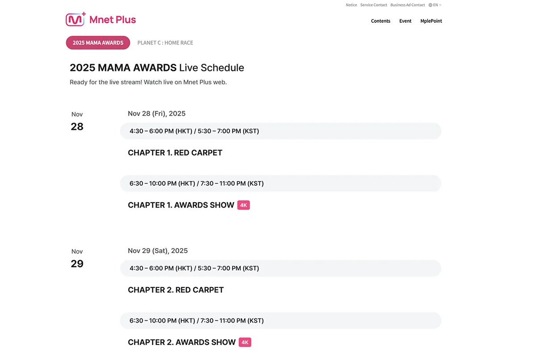
Task: Select CHAPTER 1. RED CARPET
Action: pos(175,153)
